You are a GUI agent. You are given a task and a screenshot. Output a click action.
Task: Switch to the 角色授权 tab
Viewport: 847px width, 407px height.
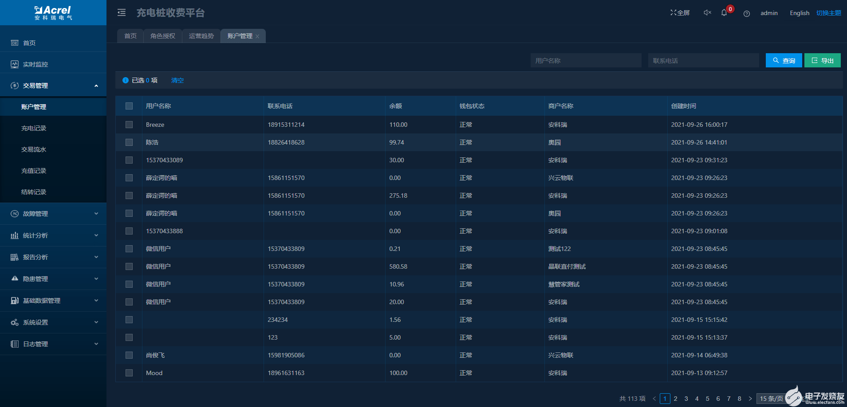[163, 36]
